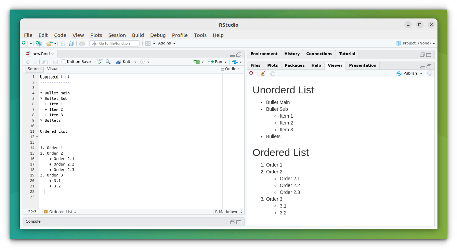Image resolution: width=457 pixels, height=250 pixels.
Task: Click code line '+ Order 2.2'
Action: coord(62,164)
